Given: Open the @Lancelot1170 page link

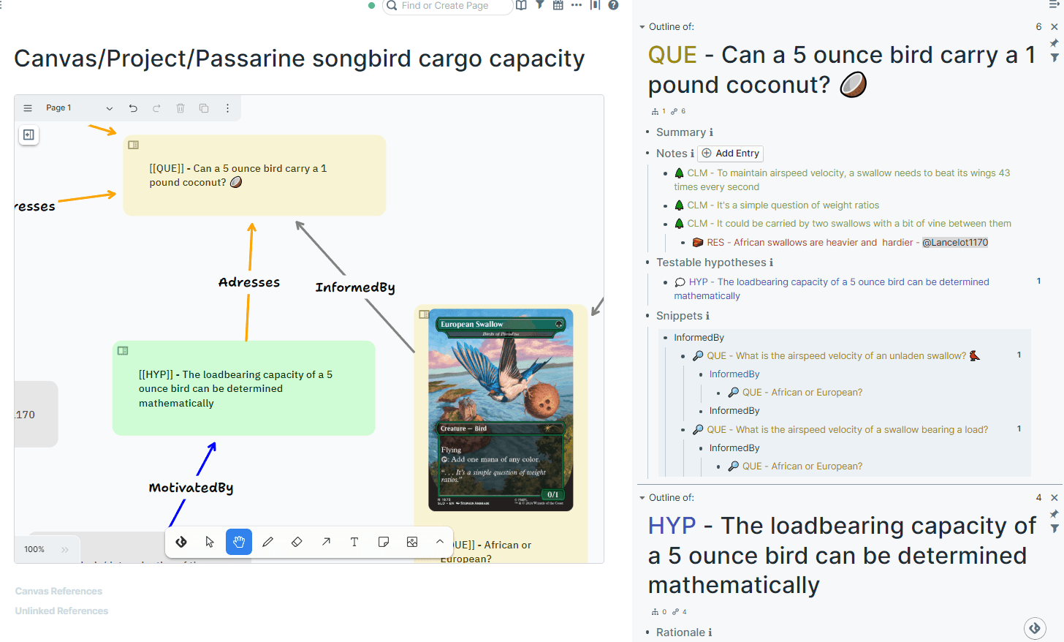Looking at the screenshot, I should 955,243.
